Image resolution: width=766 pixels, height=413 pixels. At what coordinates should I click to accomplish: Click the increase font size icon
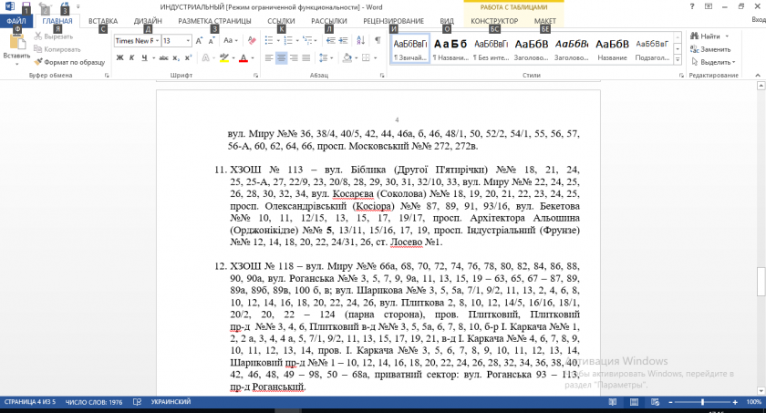[201, 41]
